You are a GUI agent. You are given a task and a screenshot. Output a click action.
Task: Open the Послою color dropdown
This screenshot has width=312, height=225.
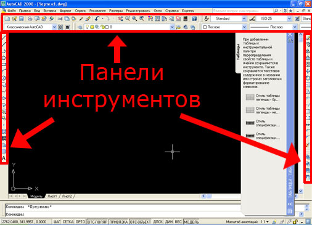(244, 27)
